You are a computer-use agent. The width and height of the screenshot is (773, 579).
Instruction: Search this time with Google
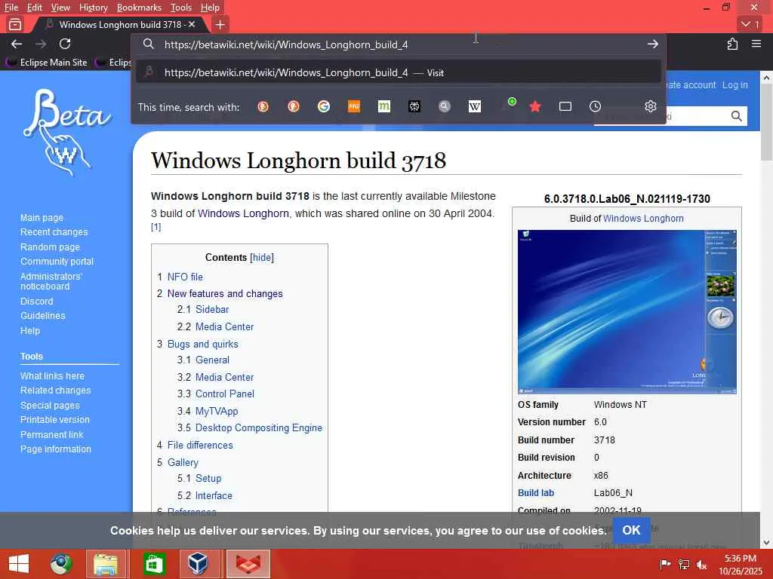[x=323, y=106]
